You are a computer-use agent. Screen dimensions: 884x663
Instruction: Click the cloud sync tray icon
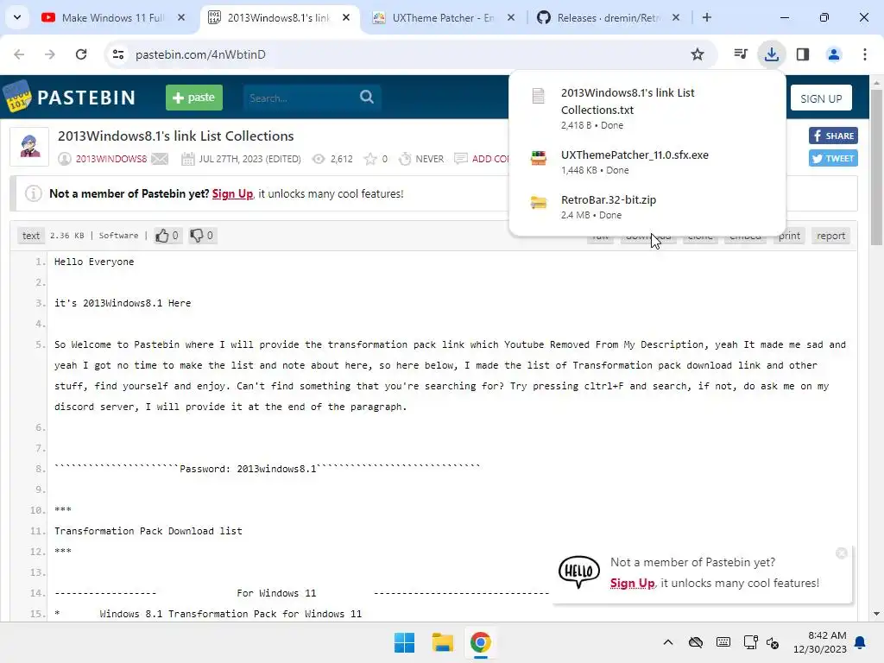pyautogui.click(x=696, y=642)
